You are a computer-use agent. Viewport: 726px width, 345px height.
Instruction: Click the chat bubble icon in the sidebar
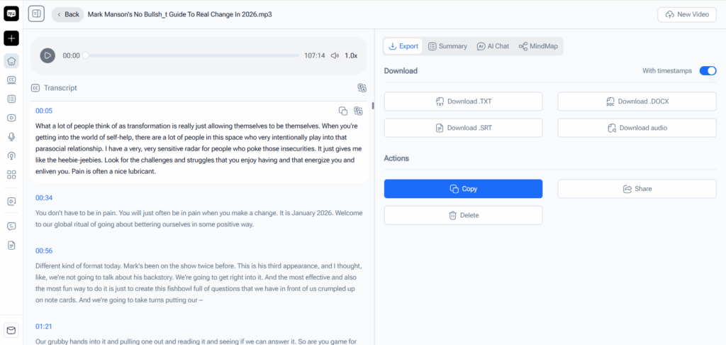coord(11,226)
